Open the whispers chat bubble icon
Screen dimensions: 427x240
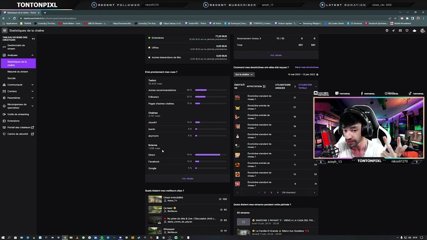pyautogui.click(x=407, y=30)
